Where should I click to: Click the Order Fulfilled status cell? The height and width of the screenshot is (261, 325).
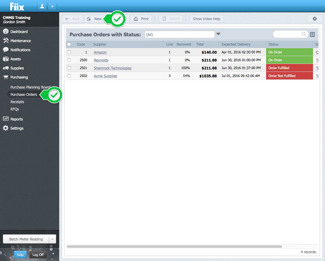click(289, 68)
